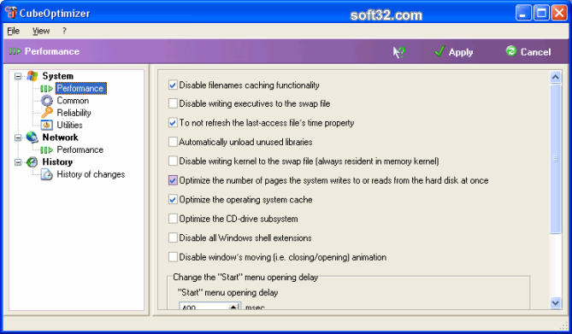Uncheck Disable filenames caching functionality
The image size is (572, 334).
pyautogui.click(x=173, y=85)
